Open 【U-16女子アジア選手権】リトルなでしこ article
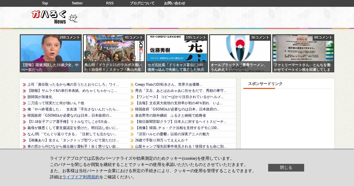Viewport: 354px width, 186px height. [x=69, y=122]
